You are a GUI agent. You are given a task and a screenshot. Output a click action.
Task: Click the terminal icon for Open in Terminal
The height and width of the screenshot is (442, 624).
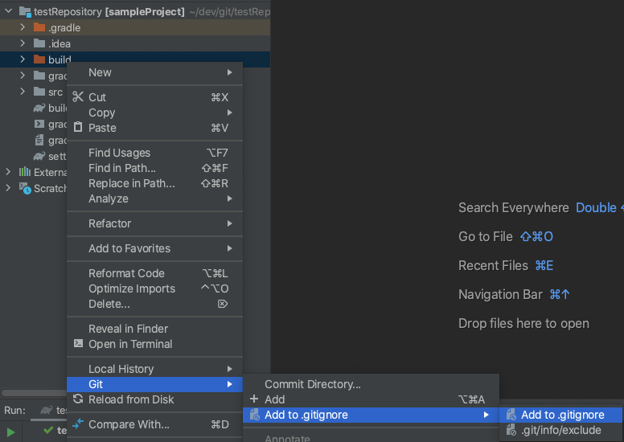pos(78,344)
